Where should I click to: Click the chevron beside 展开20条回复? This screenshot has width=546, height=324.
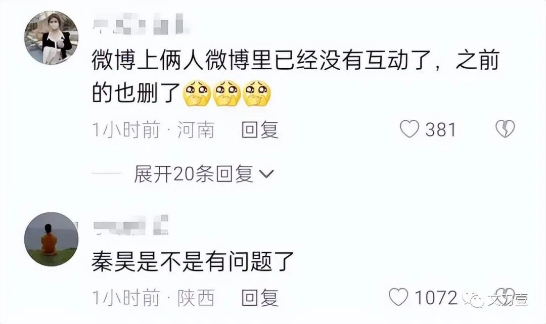[267, 174]
